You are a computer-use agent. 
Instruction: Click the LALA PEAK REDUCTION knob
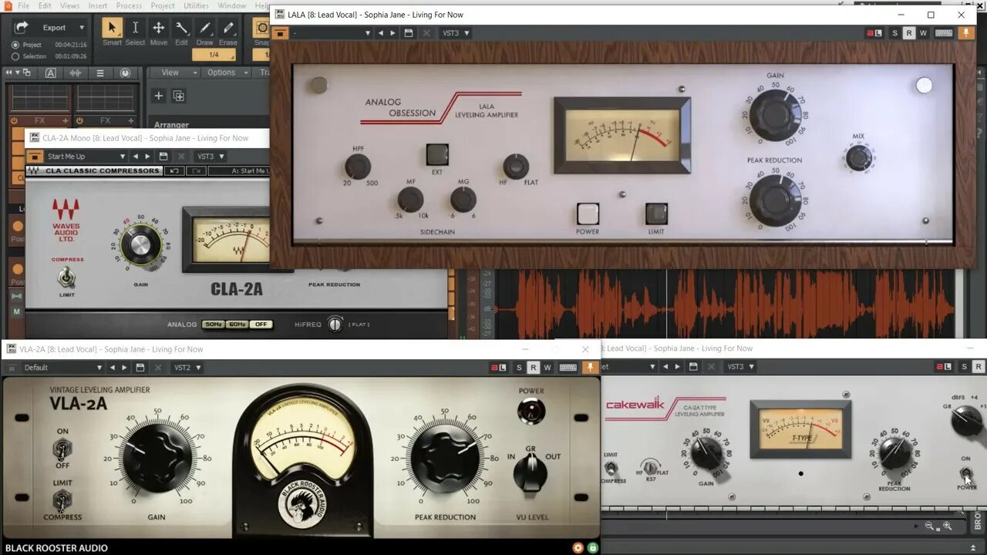click(775, 200)
